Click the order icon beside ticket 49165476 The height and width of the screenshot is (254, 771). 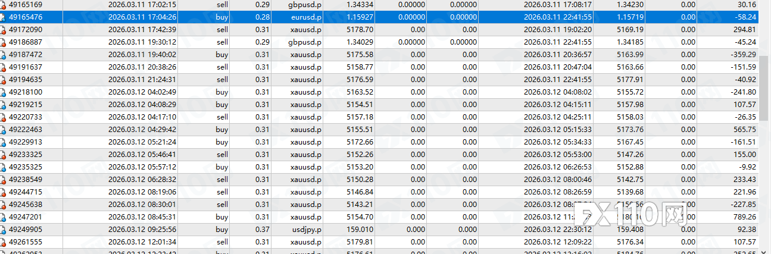click(x=4, y=17)
